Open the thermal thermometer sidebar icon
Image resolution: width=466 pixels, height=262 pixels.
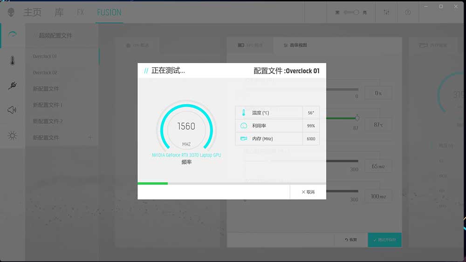point(12,60)
